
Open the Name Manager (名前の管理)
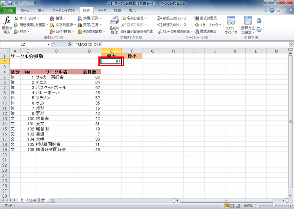(114, 25)
